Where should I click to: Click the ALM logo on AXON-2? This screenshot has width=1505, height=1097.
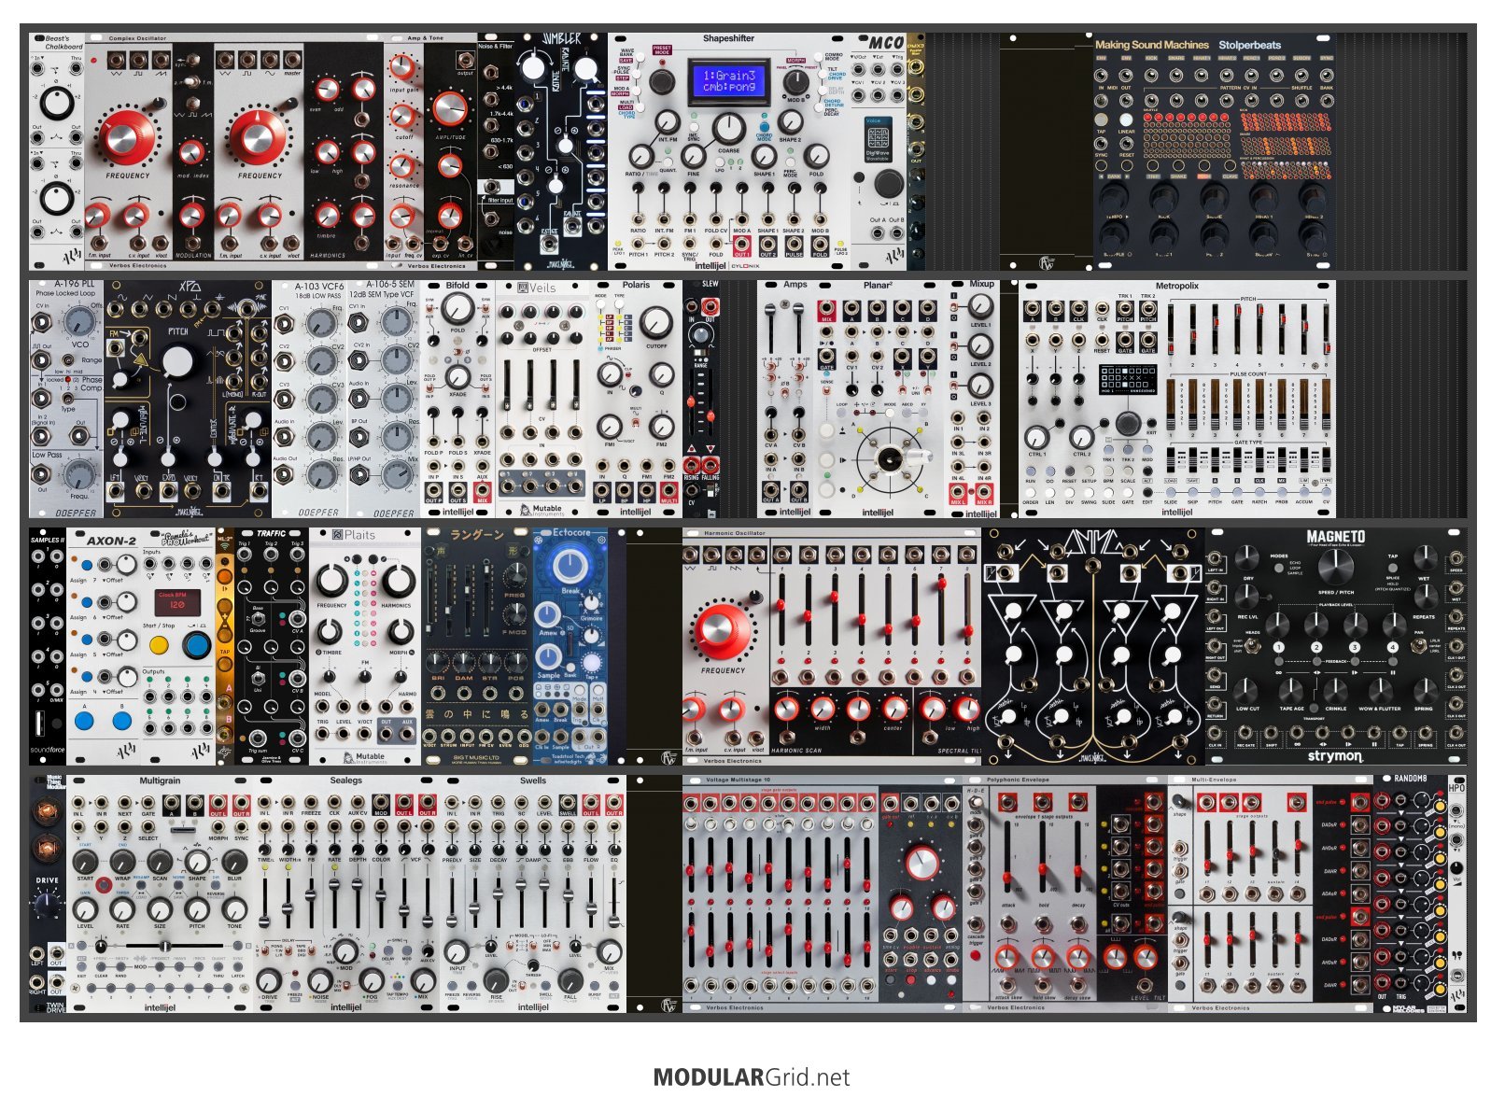click(125, 752)
